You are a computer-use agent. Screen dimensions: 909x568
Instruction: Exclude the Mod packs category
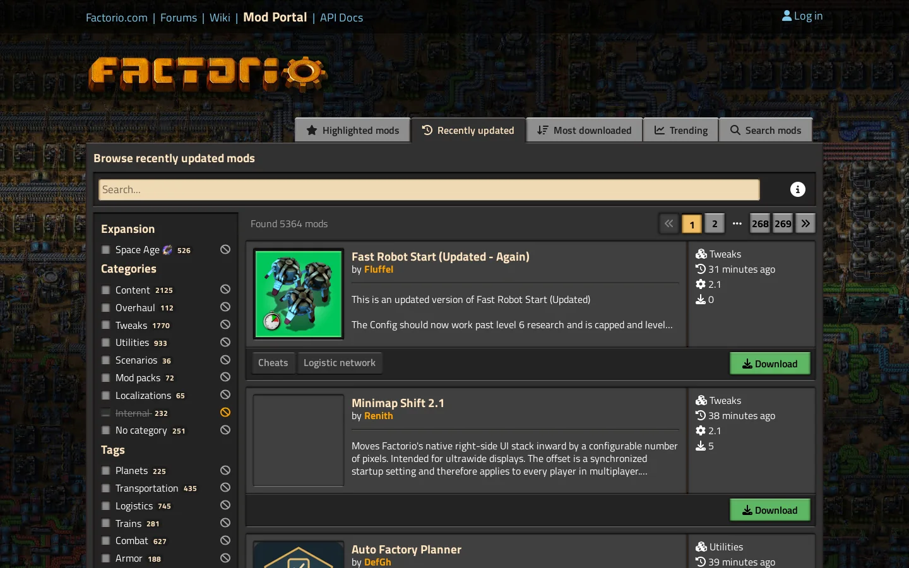[225, 377]
